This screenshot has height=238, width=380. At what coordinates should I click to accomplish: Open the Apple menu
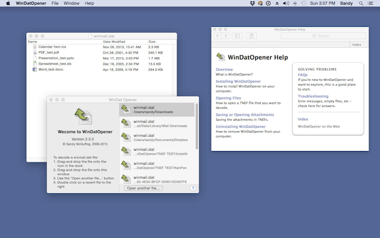8,3
